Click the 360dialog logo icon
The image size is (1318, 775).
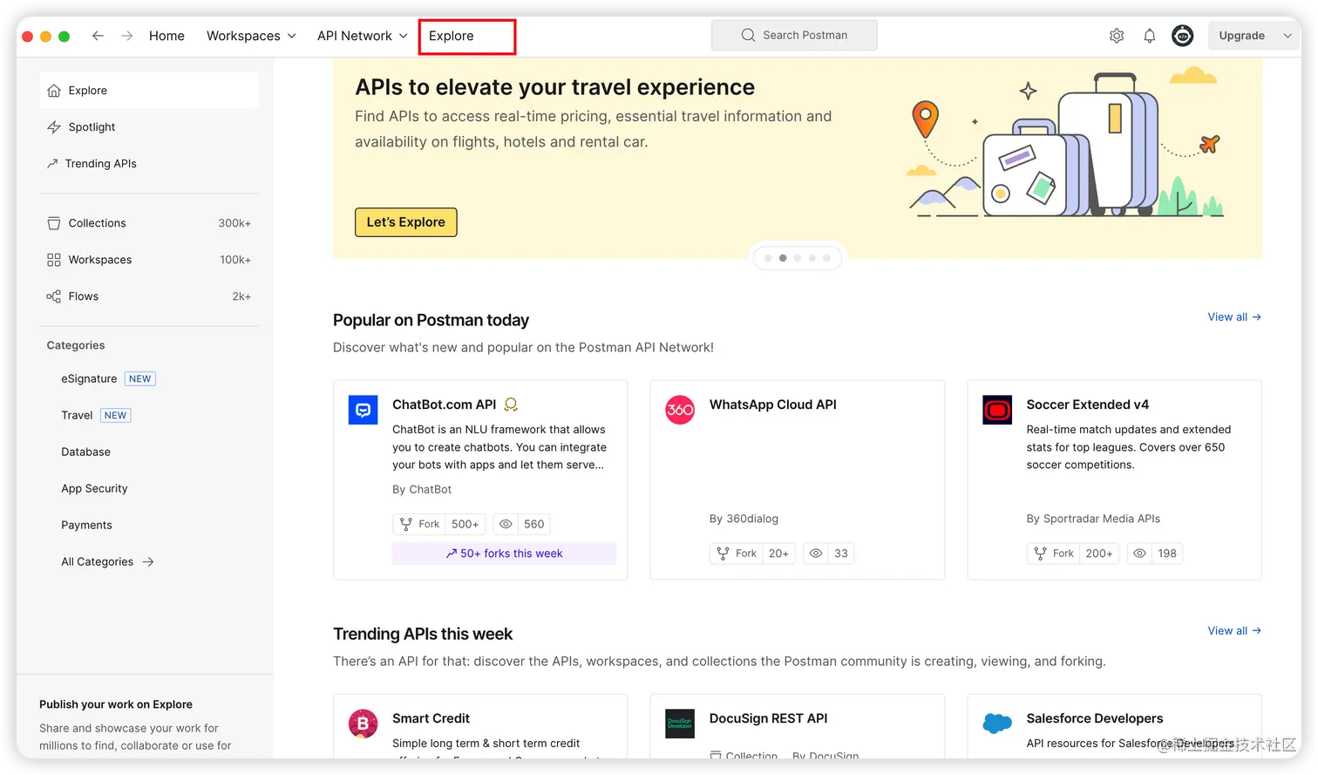tap(680, 410)
